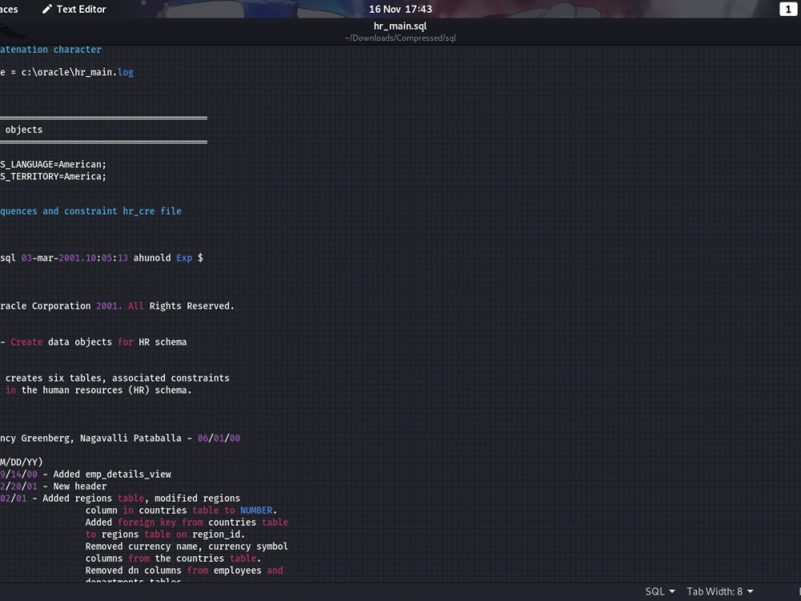Click the word 'character' in top comment
This screenshot has width=801, height=601.
click(77, 50)
